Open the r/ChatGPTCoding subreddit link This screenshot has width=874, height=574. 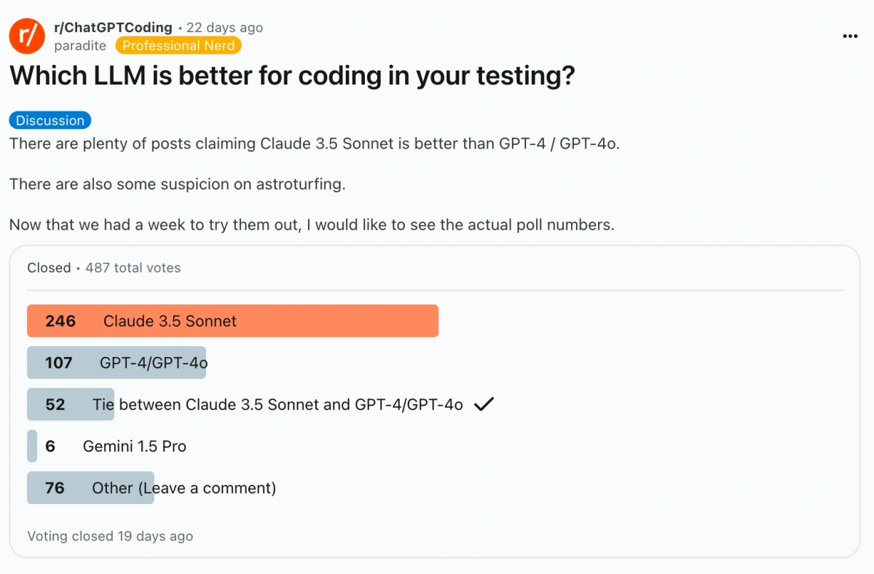click(113, 28)
